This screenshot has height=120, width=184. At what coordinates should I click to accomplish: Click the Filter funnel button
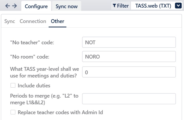[x=121, y=6]
